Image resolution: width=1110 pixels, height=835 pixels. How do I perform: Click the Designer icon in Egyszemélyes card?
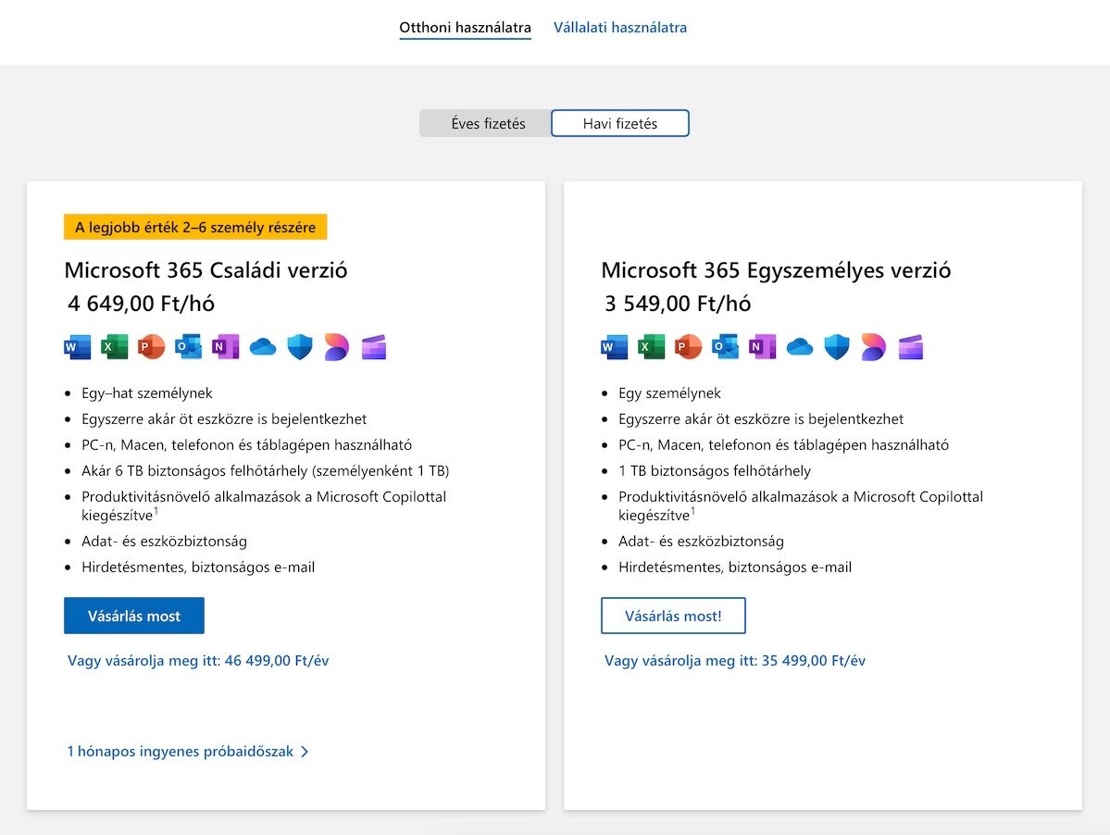[x=874, y=347]
